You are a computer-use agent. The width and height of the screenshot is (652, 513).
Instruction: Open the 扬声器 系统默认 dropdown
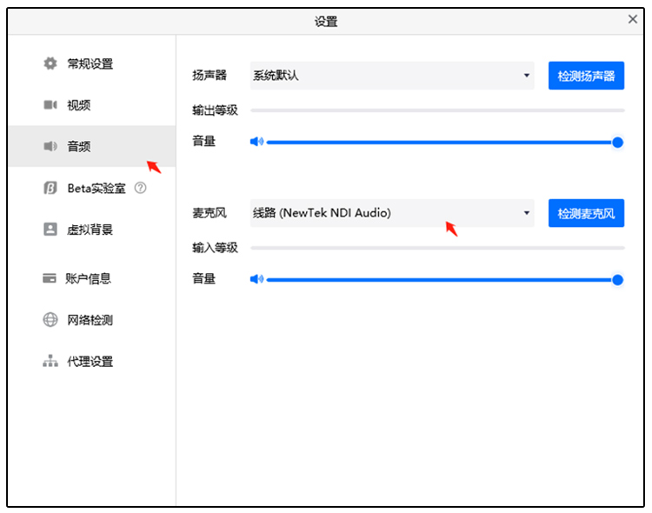coord(391,76)
